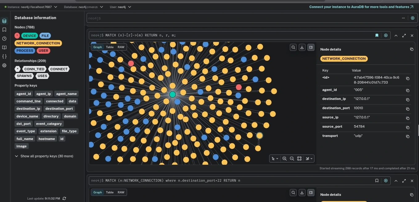Copy all node details via top copy icon
The width and height of the screenshot is (419, 202).
[x=412, y=49]
